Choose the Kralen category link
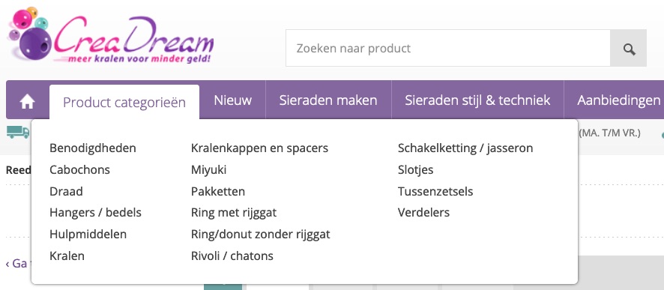Screen dimensions: 664x290 tap(67, 256)
